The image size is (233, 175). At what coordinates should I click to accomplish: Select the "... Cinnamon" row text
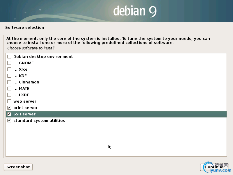(x=26, y=82)
